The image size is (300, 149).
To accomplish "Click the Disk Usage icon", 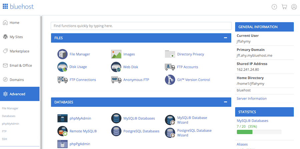I will [x=62, y=67].
